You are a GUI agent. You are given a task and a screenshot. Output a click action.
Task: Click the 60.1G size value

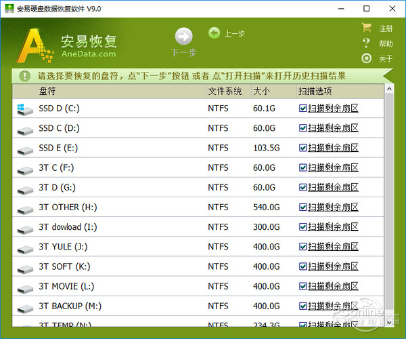pyautogui.click(x=264, y=108)
